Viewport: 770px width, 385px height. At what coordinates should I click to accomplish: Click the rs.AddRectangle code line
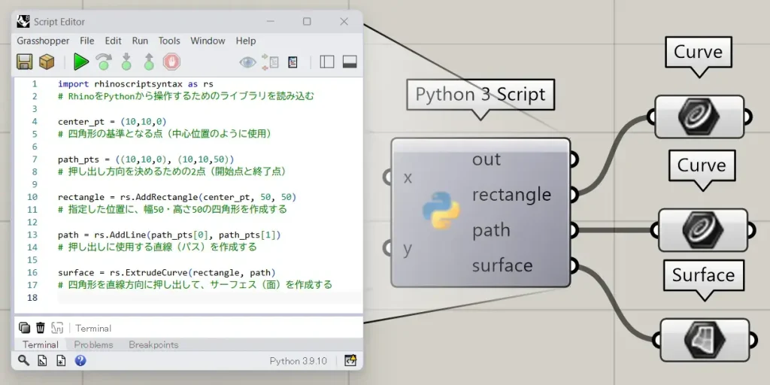coord(177,197)
